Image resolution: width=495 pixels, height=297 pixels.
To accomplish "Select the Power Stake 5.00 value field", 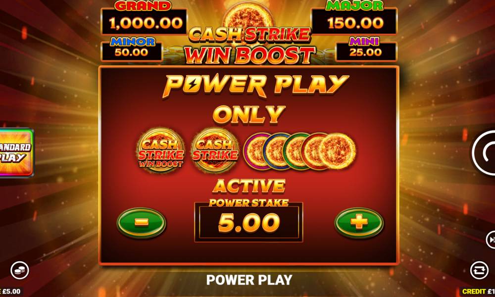I will coord(248,223).
